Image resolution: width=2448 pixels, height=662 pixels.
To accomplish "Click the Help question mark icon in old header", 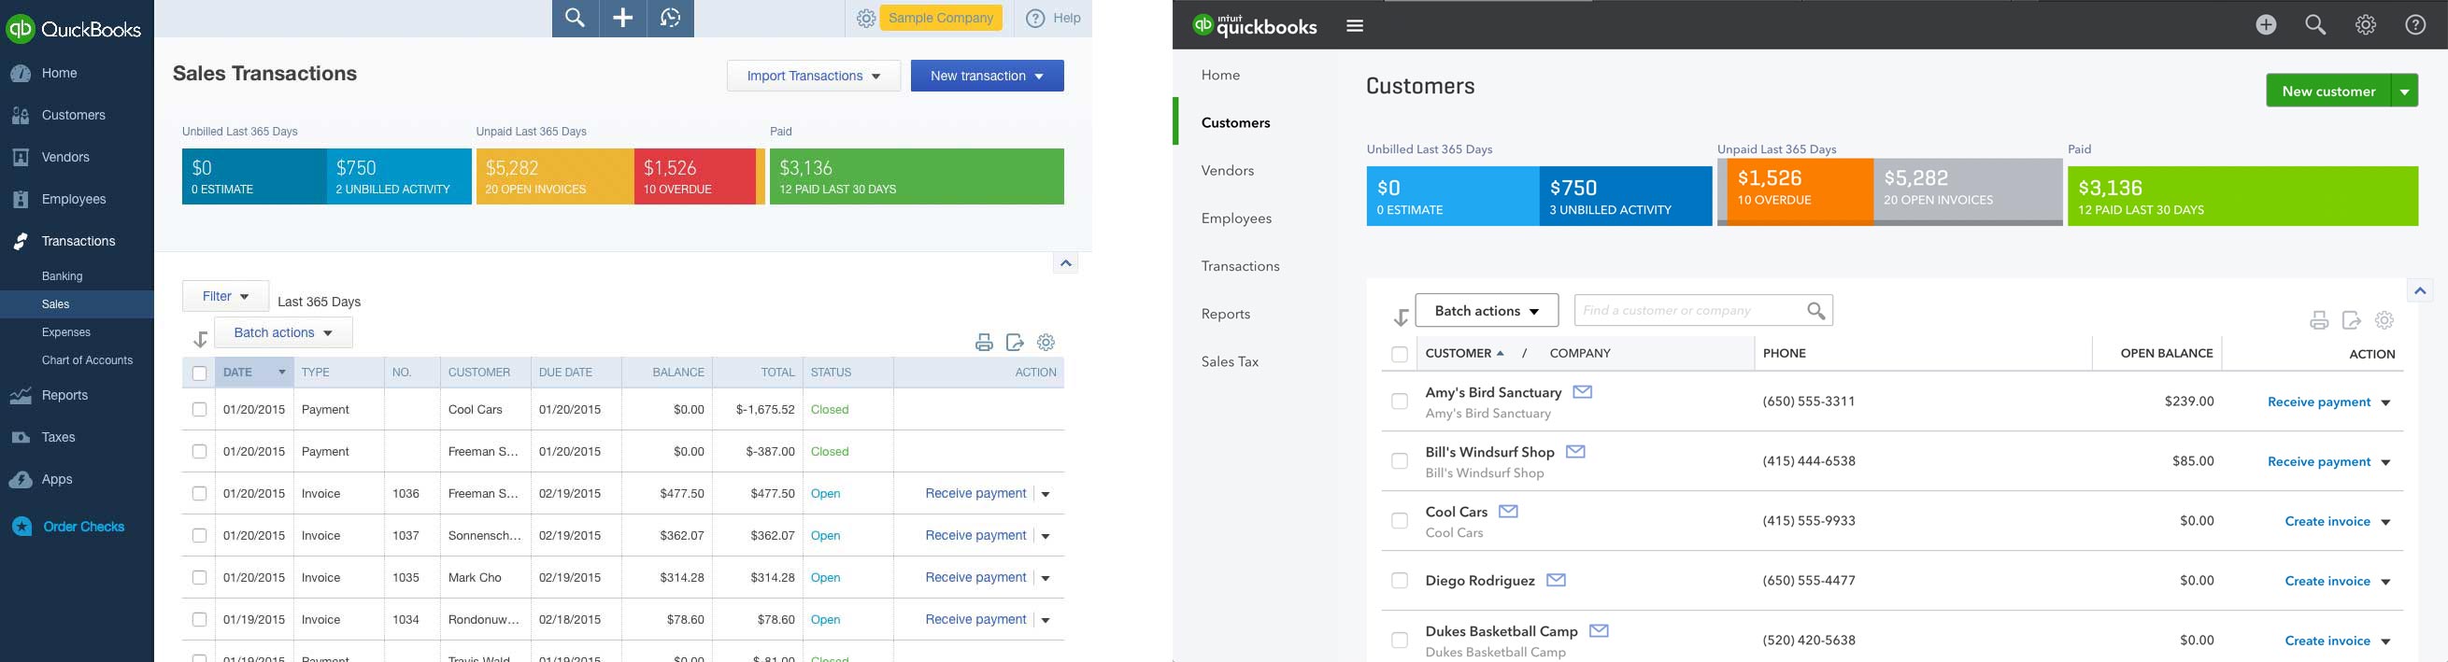I will pyautogui.click(x=1036, y=18).
